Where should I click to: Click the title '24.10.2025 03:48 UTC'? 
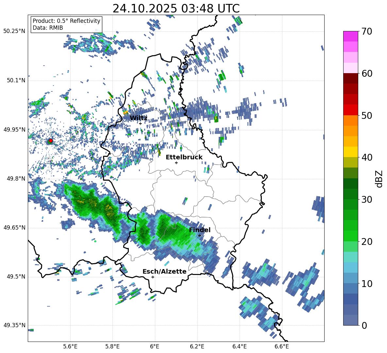pyautogui.click(x=176, y=8)
